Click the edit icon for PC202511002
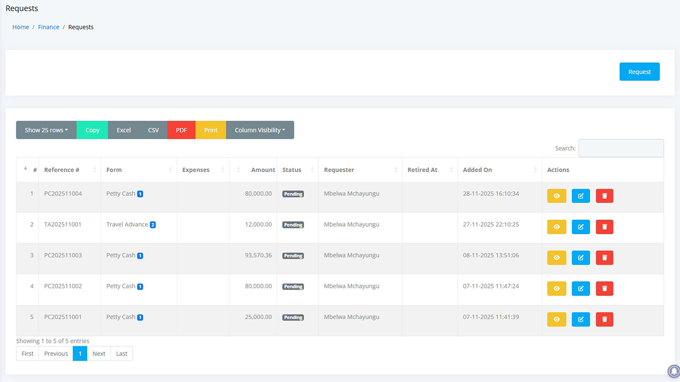Image resolution: width=680 pixels, height=382 pixels. coord(581,289)
